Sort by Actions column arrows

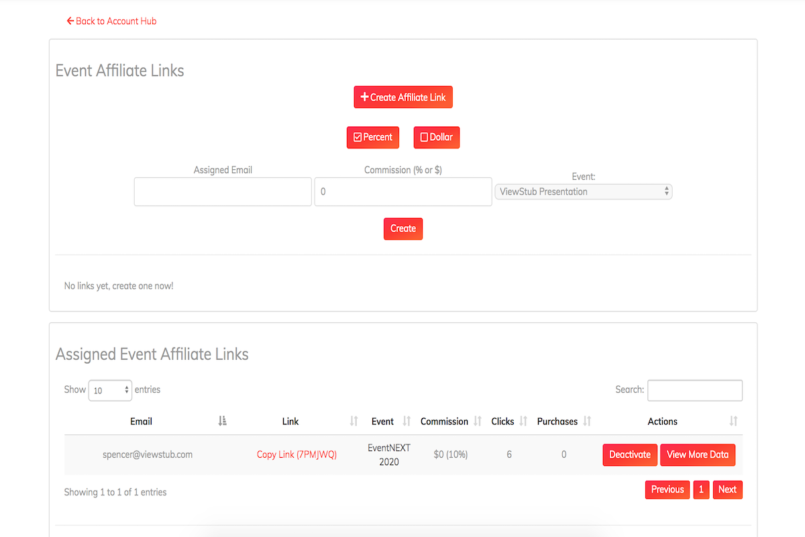point(733,421)
